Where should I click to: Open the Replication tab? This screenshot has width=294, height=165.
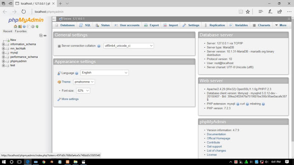point(215,25)
